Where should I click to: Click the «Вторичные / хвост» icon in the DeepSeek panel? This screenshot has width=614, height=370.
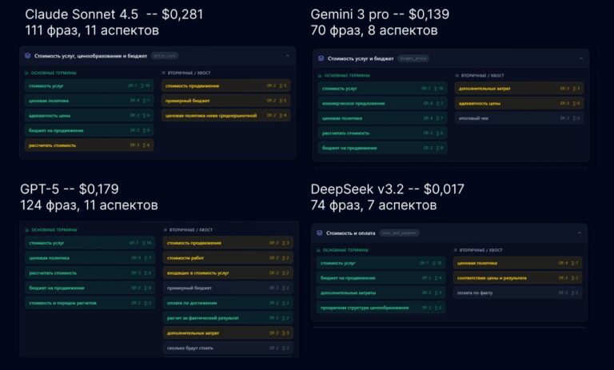(456, 249)
